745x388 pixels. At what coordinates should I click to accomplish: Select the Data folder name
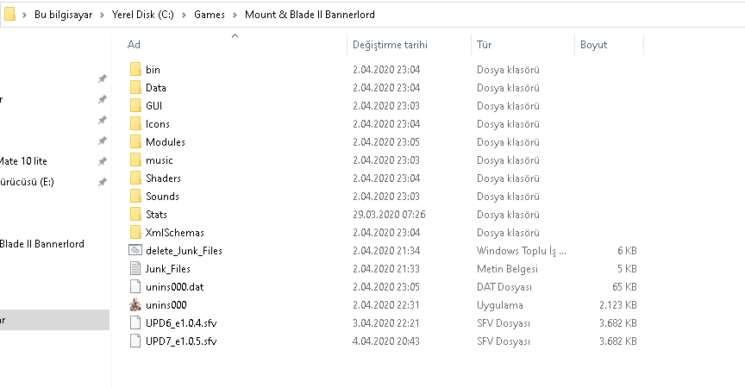[x=156, y=88]
